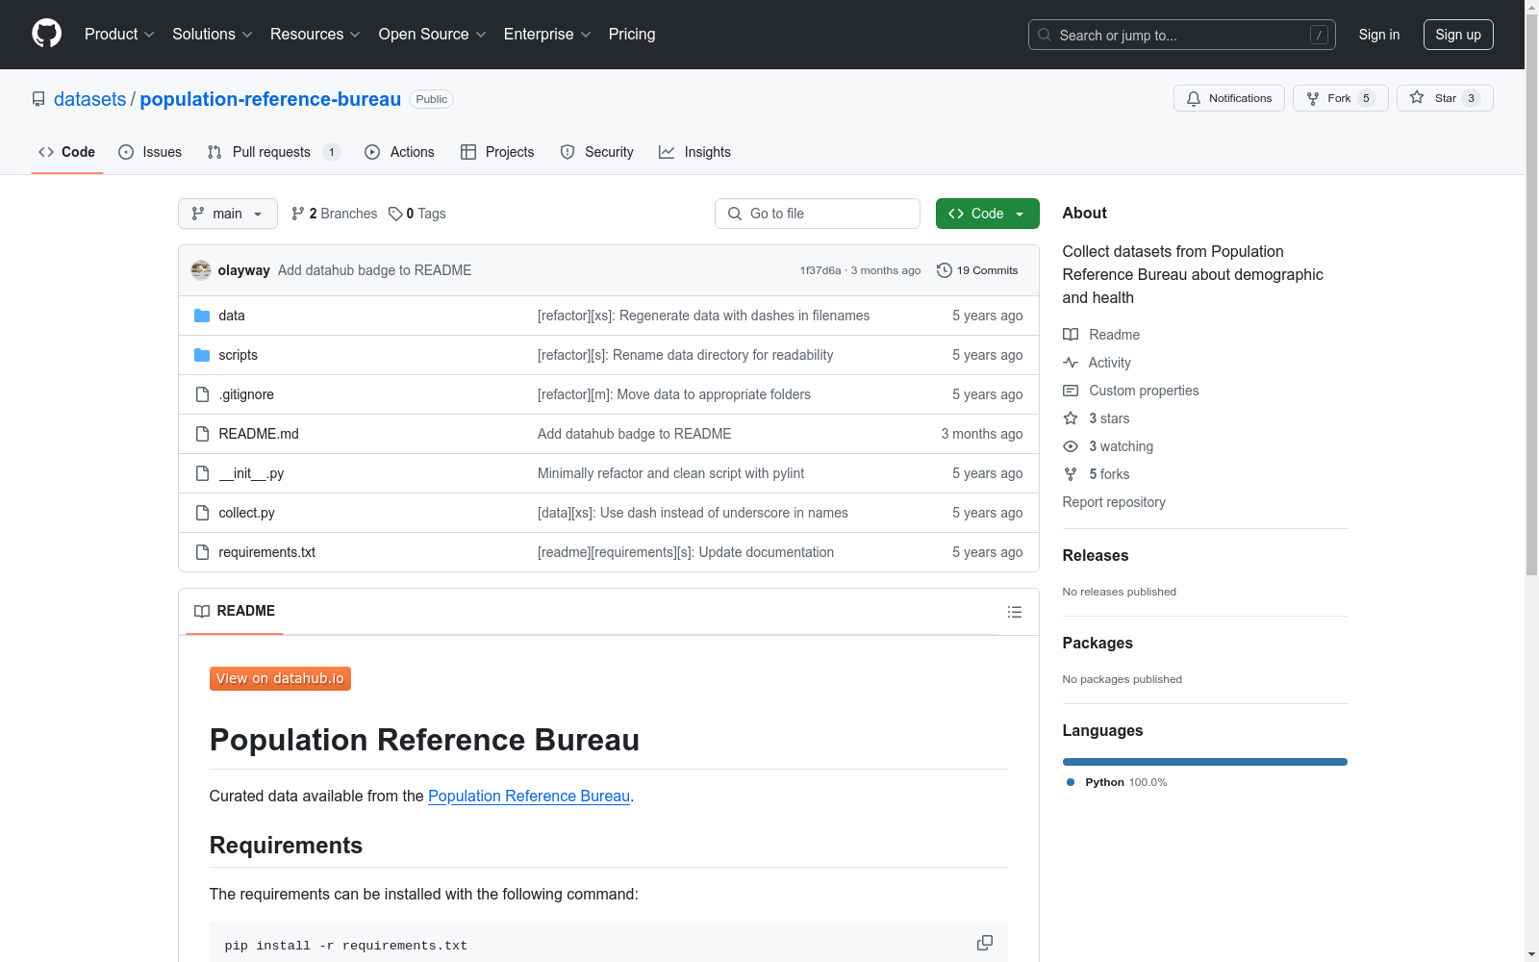Image resolution: width=1539 pixels, height=962 pixels.
Task: Click the tag icon beside 0 Tags
Action: click(395, 214)
